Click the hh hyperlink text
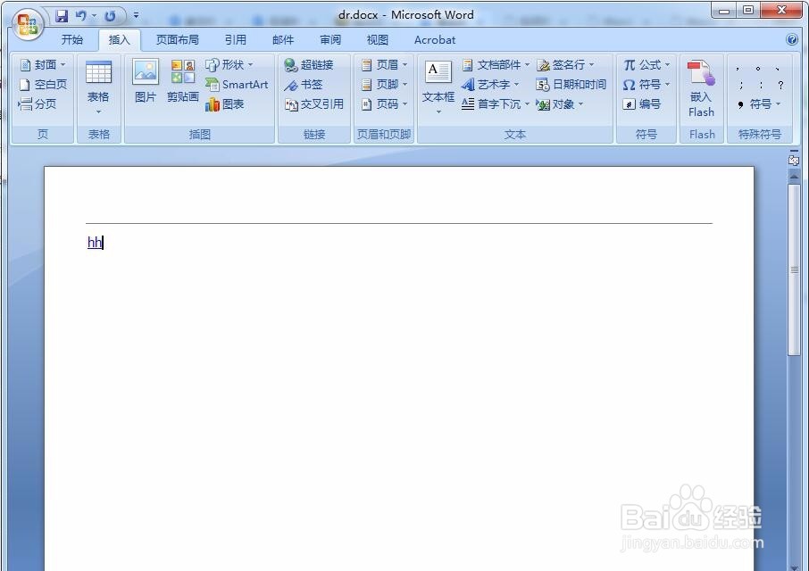Viewport: 809px width, 571px height. [95, 242]
